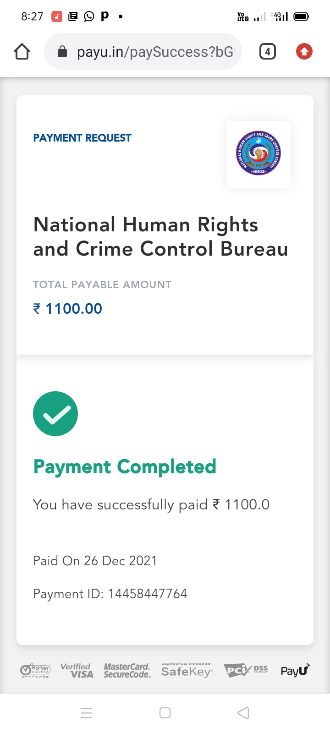Tap the browser home icon
Screen dimensions: 330x733
(22, 52)
